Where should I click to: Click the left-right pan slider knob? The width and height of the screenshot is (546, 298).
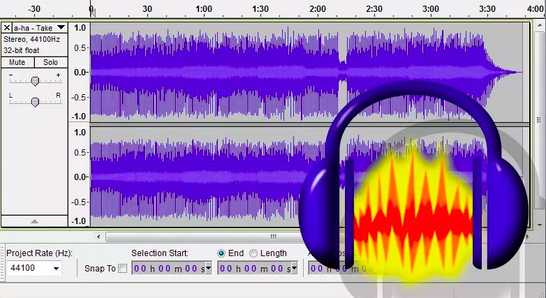click(35, 103)
